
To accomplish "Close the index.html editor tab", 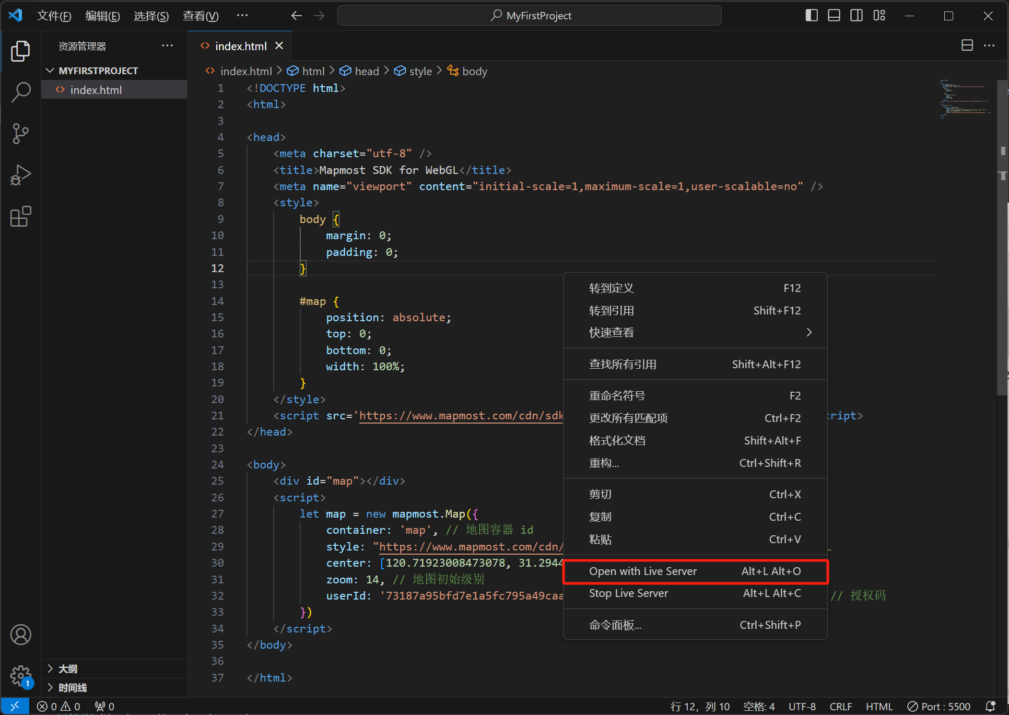I will point(279,45).
